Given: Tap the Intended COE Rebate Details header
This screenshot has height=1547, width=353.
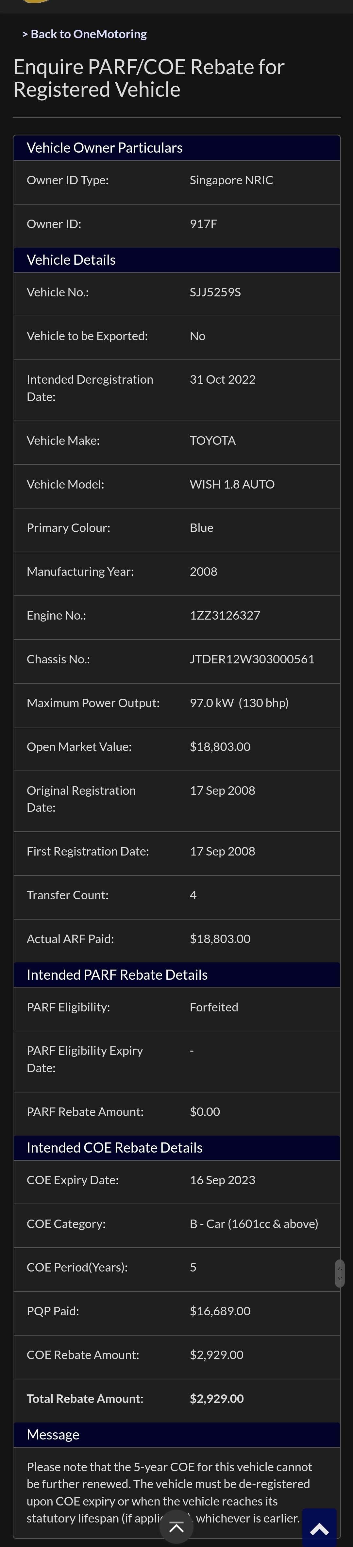Looking at the screenshot, I should [x=115, y=1148].
